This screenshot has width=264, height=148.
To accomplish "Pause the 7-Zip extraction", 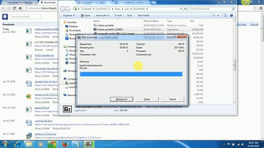I will click(147, 99).
